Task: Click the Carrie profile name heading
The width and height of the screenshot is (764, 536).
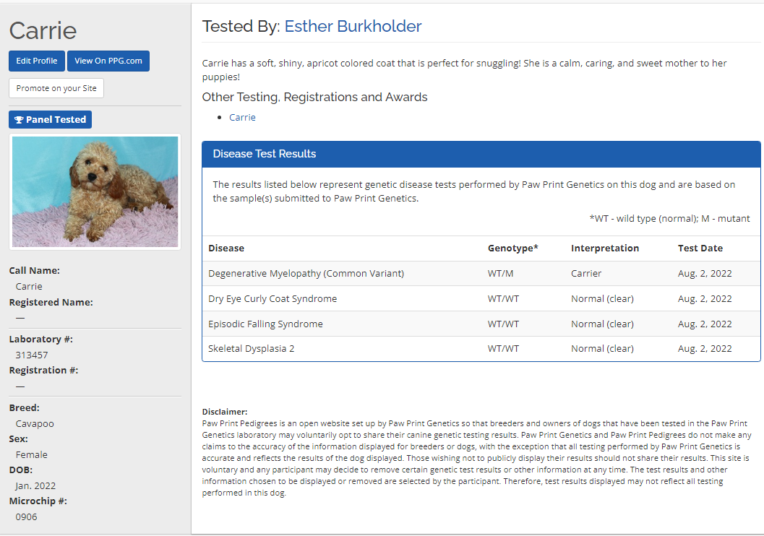Action: coord(43,30)
